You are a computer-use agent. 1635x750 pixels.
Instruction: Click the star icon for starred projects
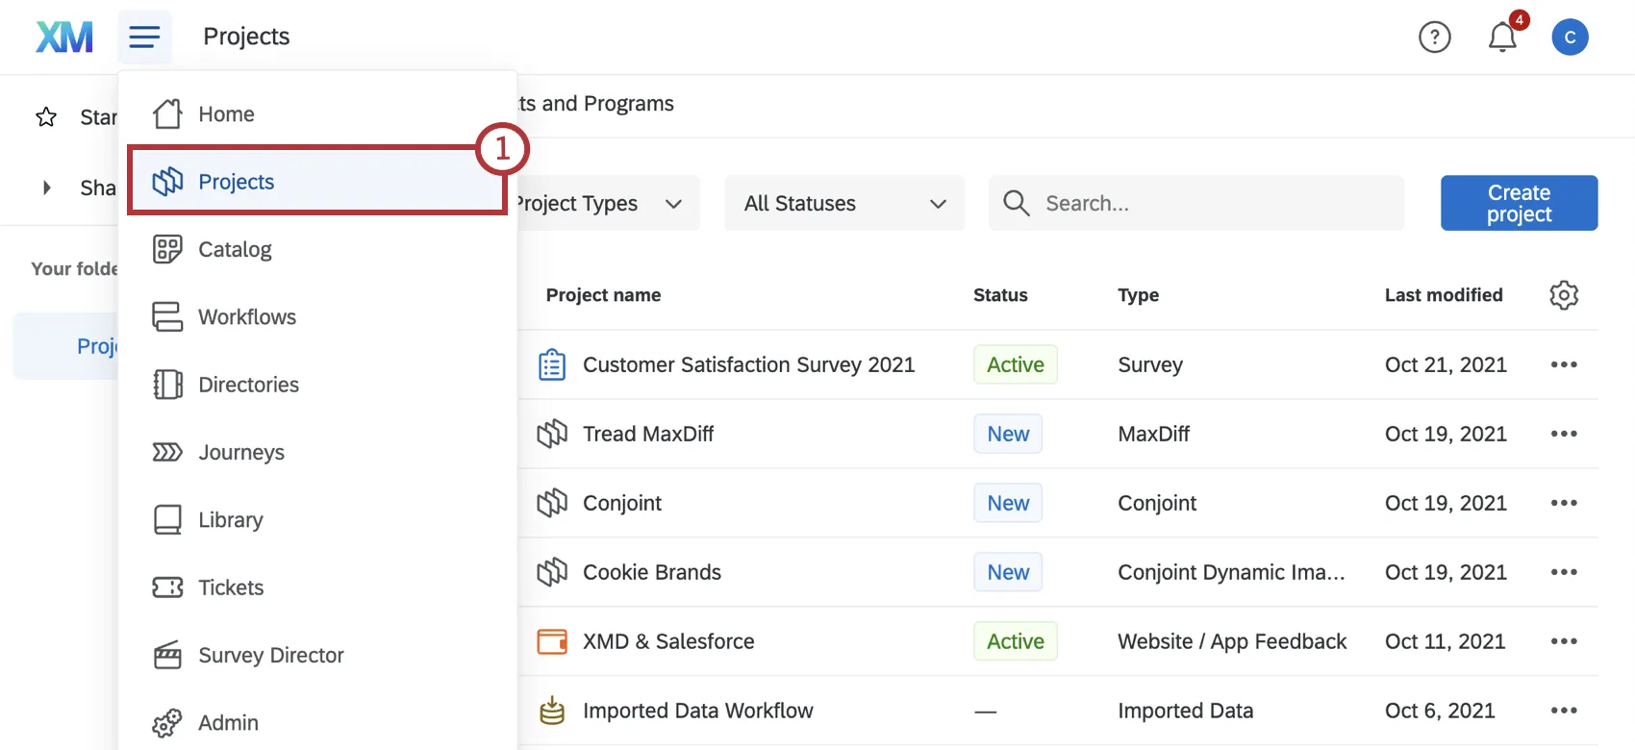[x=46, y=117]
